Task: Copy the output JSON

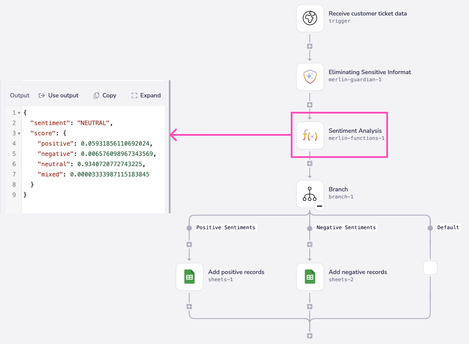Action: [105, 96]
